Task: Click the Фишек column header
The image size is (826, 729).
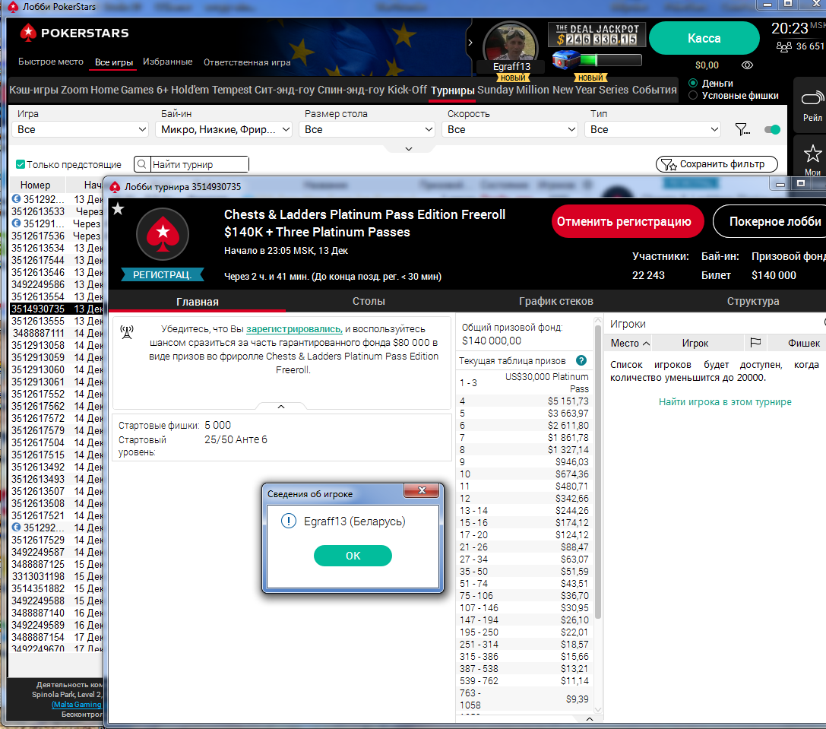Action: click(803, 343)
